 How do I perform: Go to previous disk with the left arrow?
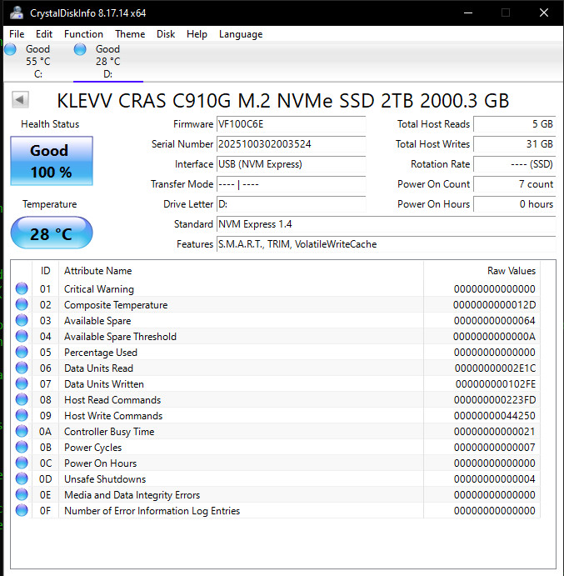point(20,99)
